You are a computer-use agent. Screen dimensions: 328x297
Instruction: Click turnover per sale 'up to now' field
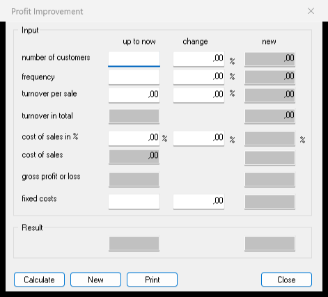pyautogui.click(x=134, y=95)
